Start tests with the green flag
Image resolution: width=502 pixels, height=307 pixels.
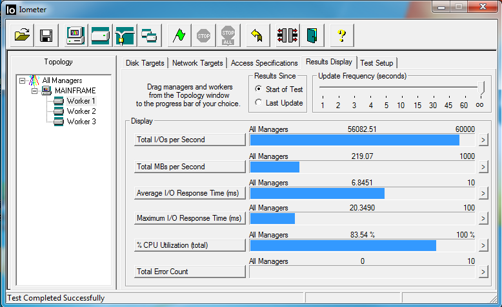(x=179, y=35)
